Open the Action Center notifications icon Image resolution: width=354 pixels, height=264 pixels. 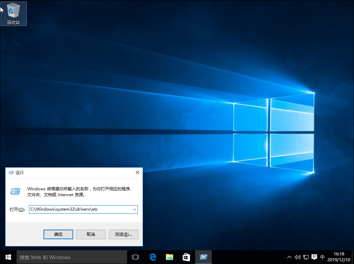click(x=314, y=257)
